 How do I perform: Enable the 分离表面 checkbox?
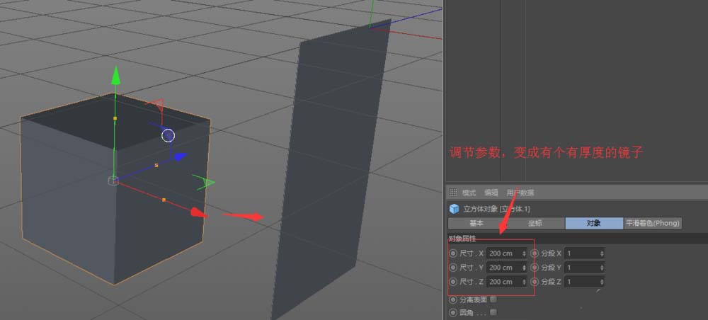click(x=493, y=299)
